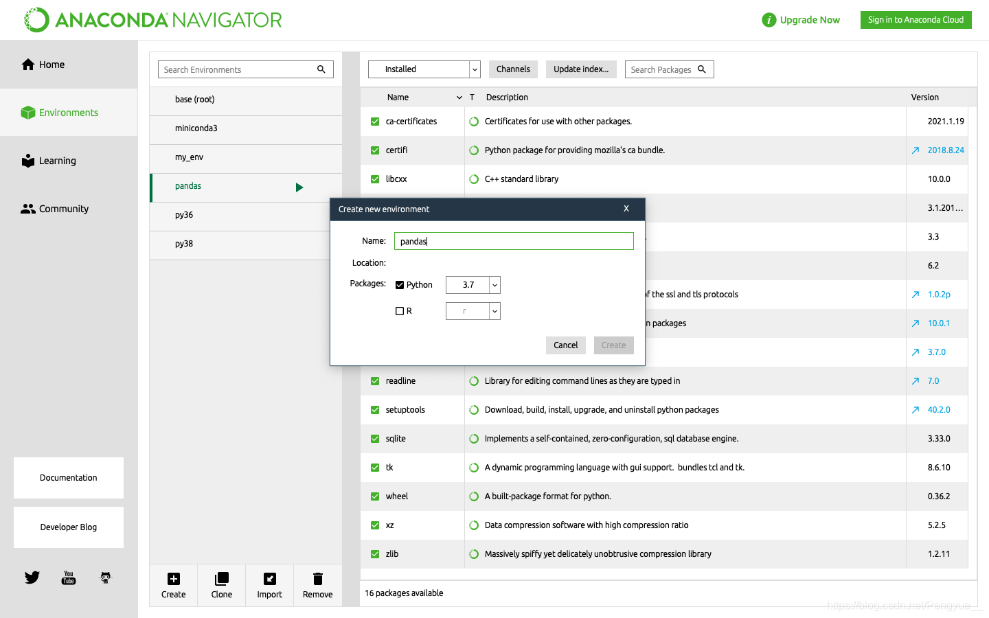
Task: Click the Search Packages field
Action: pyautogui.click(x=669, y=69)
